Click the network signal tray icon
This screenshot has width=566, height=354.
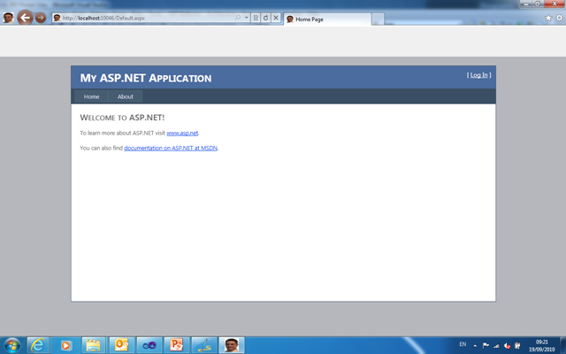pyautogui.click(x=496, y=346)
